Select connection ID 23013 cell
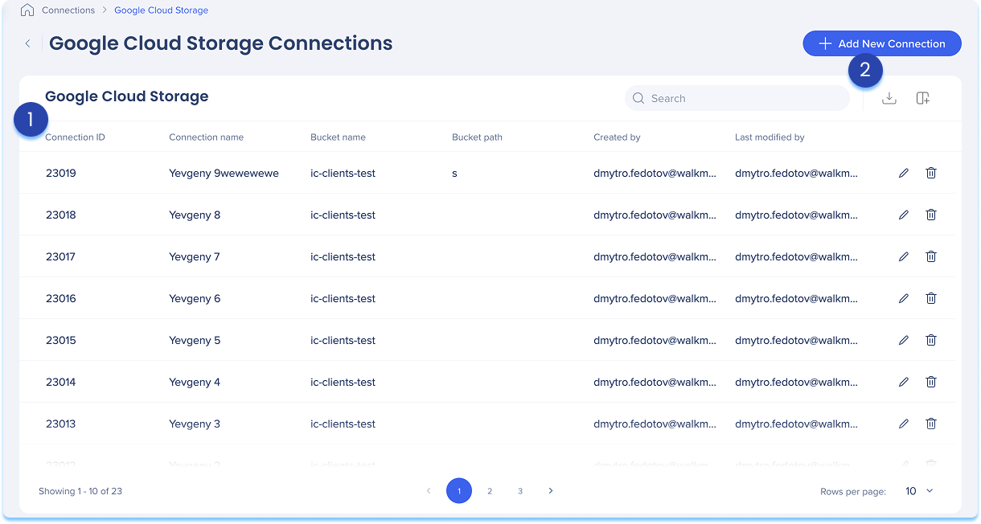This screenshot has height=524, width=981. pyautogui.click(x=60, y=424)
